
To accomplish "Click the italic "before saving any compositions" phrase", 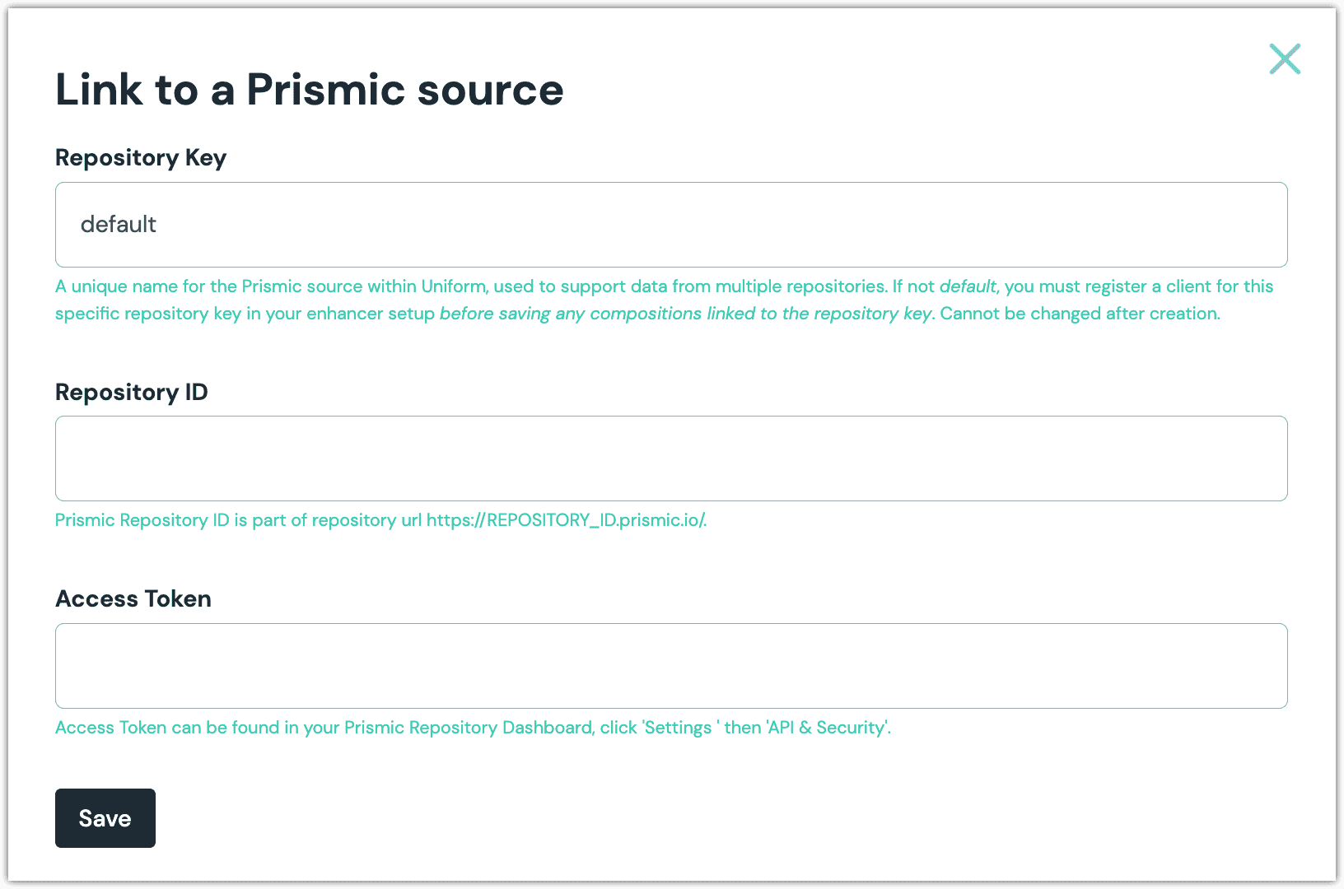I will 571,314.
